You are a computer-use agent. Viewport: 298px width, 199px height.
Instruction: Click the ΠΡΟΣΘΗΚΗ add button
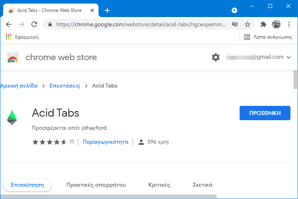(x=265, y=113)
